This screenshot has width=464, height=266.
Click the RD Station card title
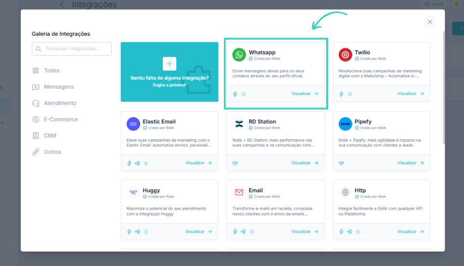262,121
